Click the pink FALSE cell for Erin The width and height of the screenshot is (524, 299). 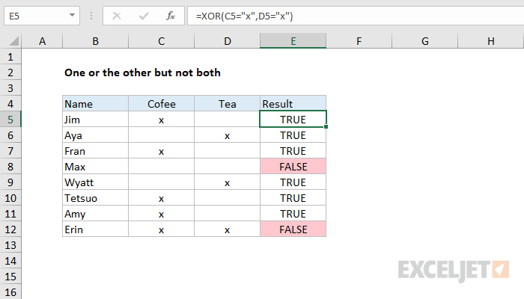293,229
